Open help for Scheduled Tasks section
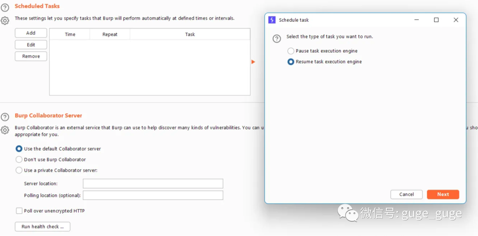478x236 pixels. [x=5, y=8]
